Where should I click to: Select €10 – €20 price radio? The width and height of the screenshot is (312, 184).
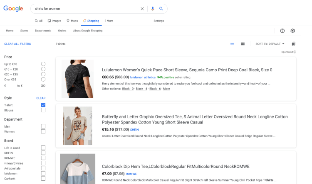pyautogui.click(x=43, y=69)
